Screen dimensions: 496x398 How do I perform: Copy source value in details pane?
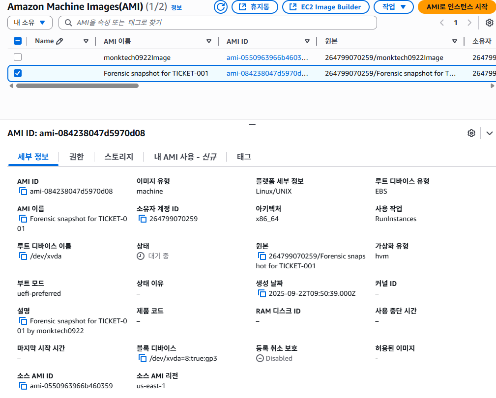coord(262,256)
